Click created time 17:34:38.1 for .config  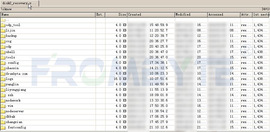click(158, 63)
